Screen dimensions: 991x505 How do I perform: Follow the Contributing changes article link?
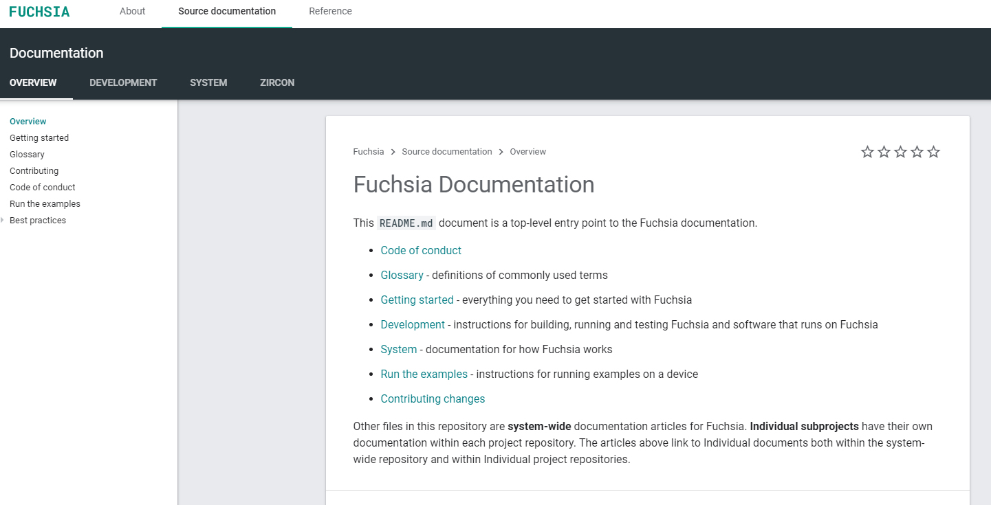tap(433, 399)
